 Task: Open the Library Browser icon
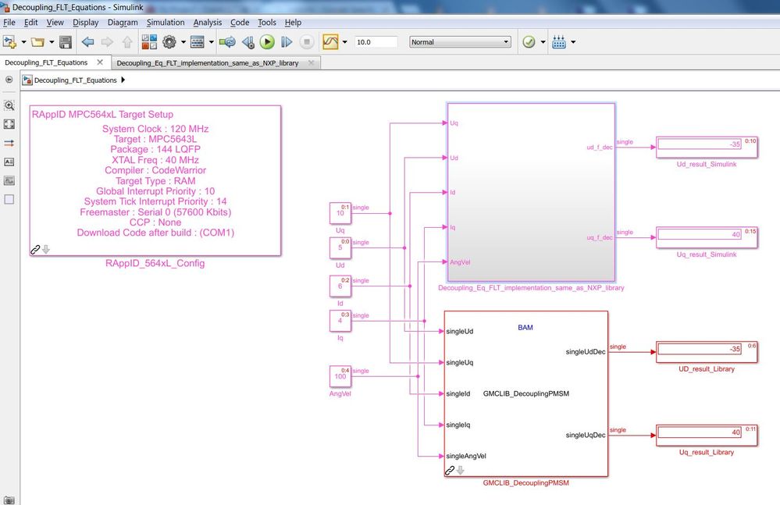point(149,42)
